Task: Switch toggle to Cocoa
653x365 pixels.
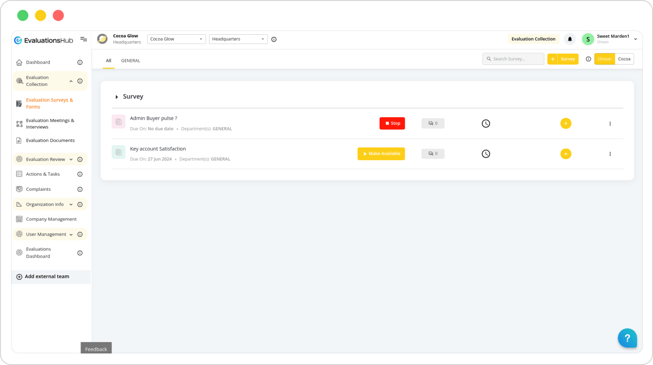Action: [624, 59]
